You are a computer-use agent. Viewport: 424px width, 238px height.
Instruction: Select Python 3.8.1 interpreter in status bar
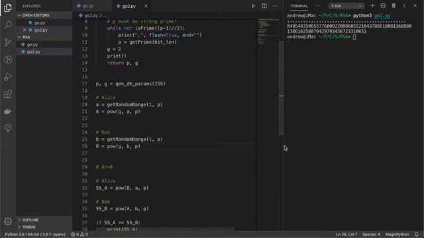click(x=35, y=234)
